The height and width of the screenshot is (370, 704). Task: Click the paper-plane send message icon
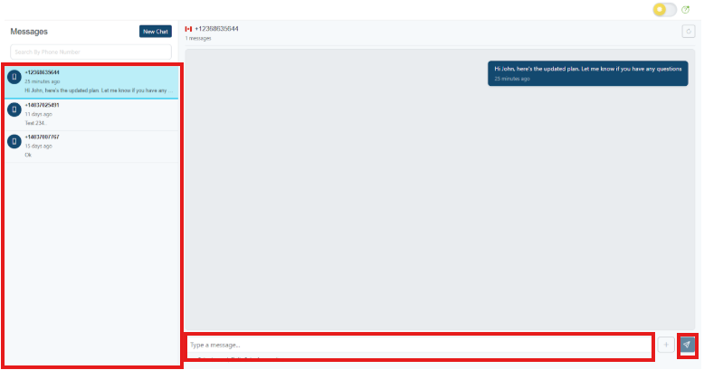(687, 345)
